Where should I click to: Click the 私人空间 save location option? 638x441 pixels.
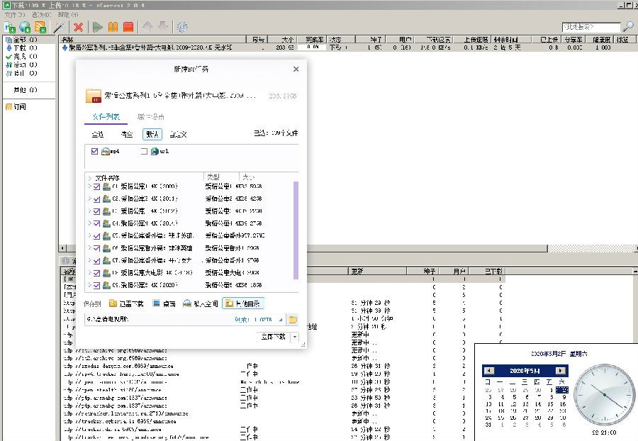pos(201,303)
